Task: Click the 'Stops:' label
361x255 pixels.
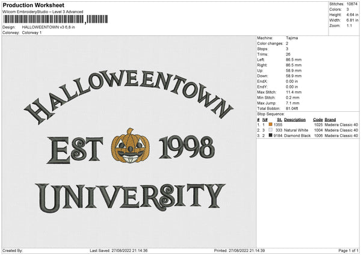Action: 263,49
